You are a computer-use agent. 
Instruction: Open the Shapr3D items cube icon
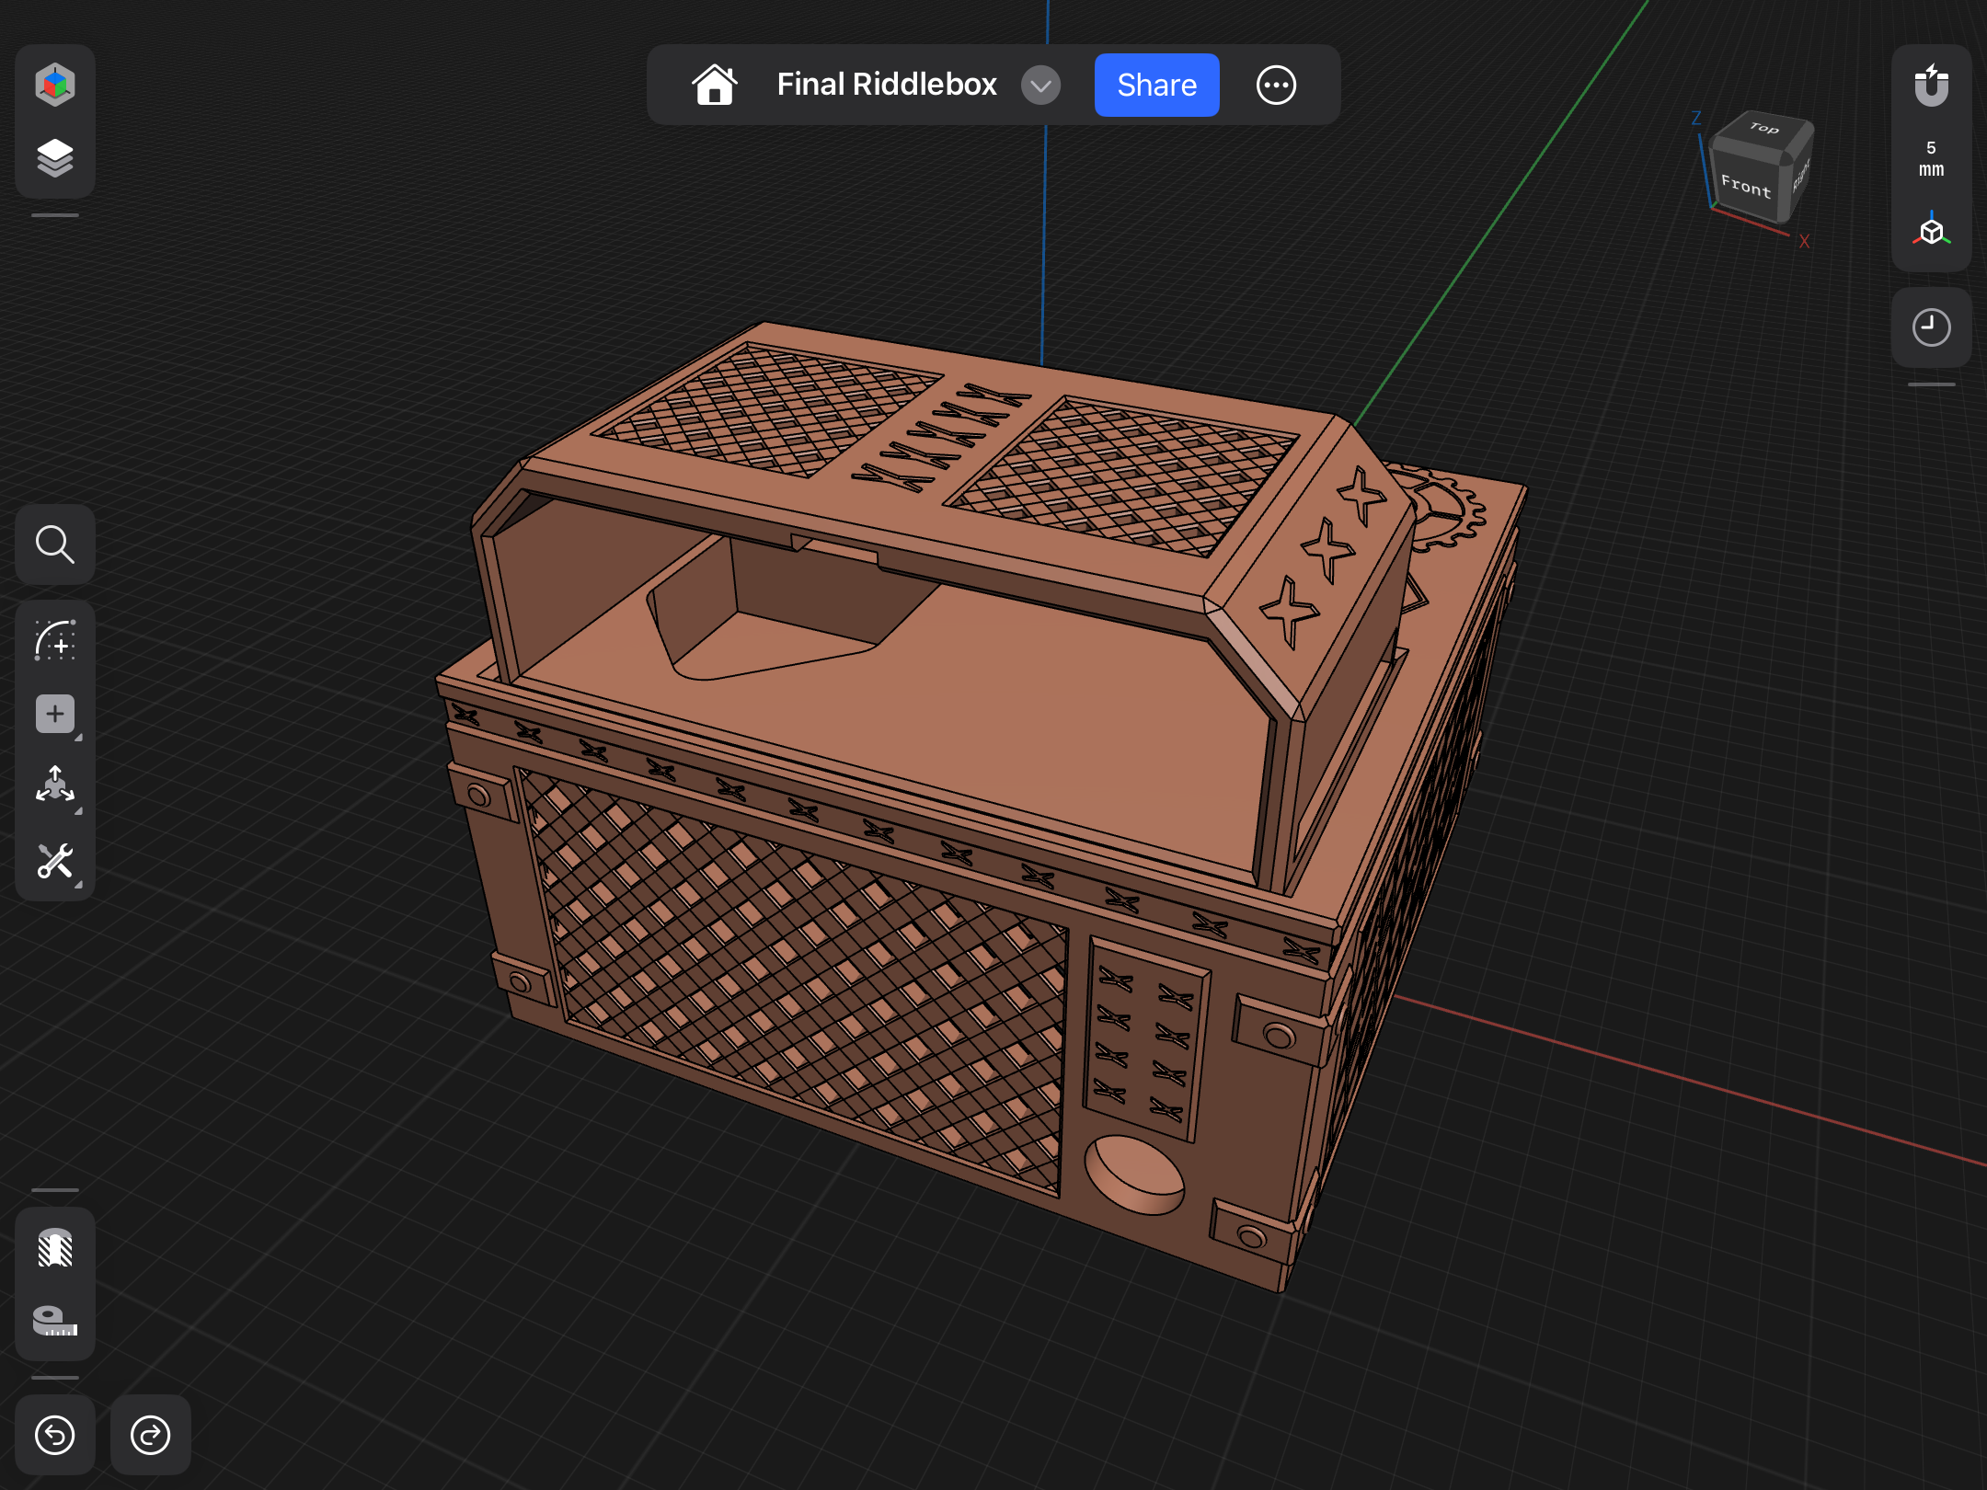click(x=55, y=85)
